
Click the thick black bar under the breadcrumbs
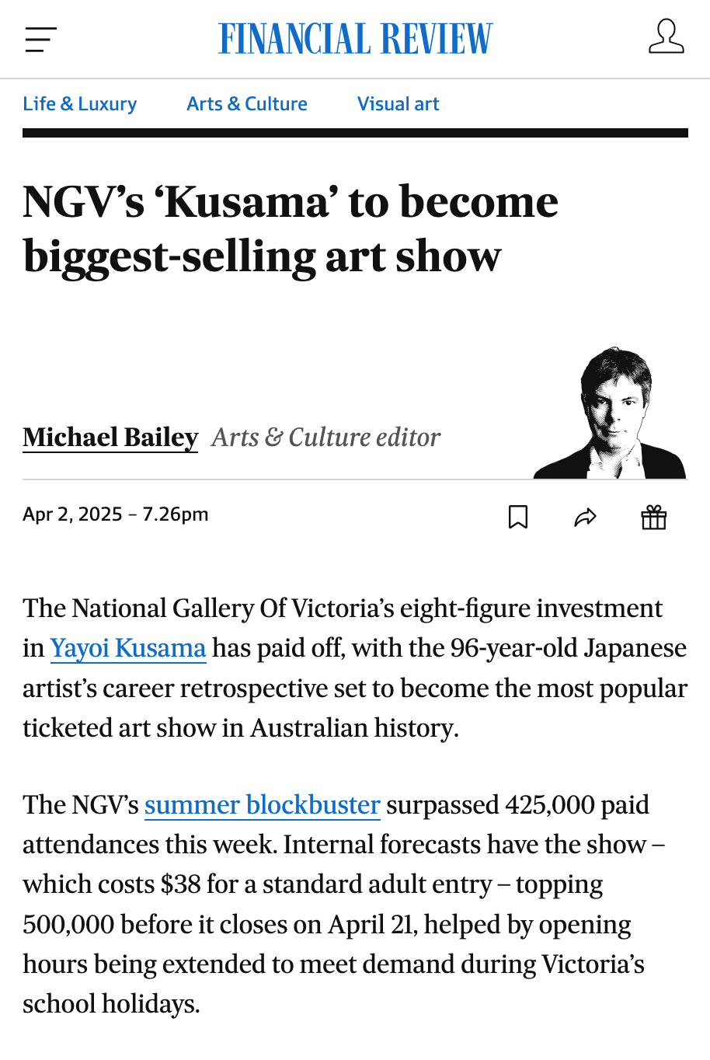pyautogui.click(x=355, y=133)
